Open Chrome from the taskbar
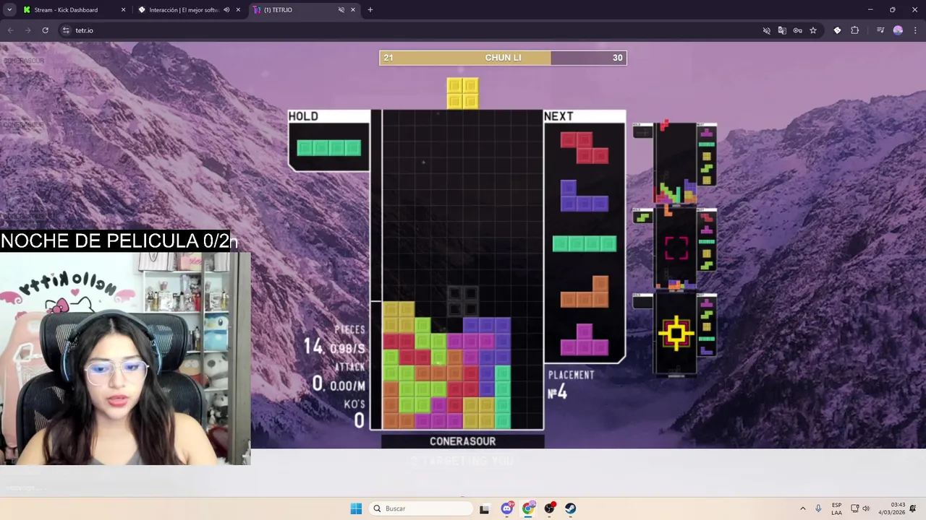Screen dimensions: 926x520 pyautogui.click(x=528, y=508)
